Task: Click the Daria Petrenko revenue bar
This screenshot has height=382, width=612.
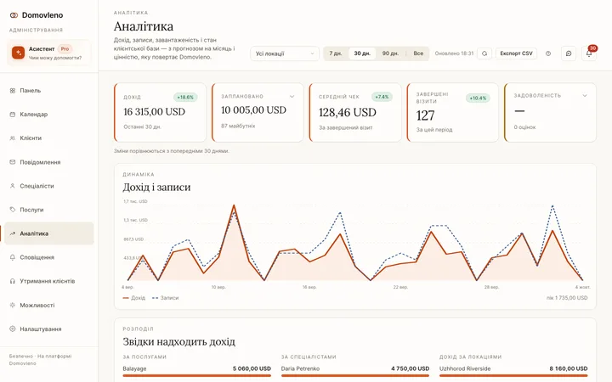Action: click(x=355, y=376)
